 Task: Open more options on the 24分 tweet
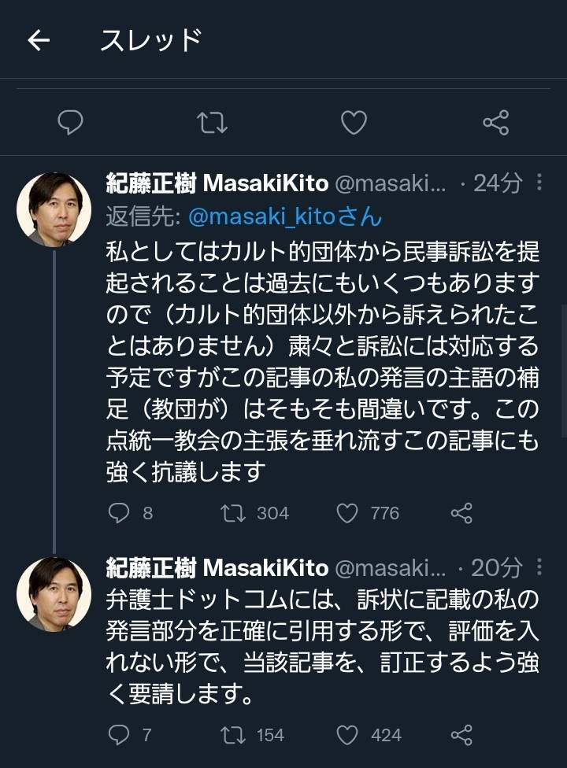[539, 183]
